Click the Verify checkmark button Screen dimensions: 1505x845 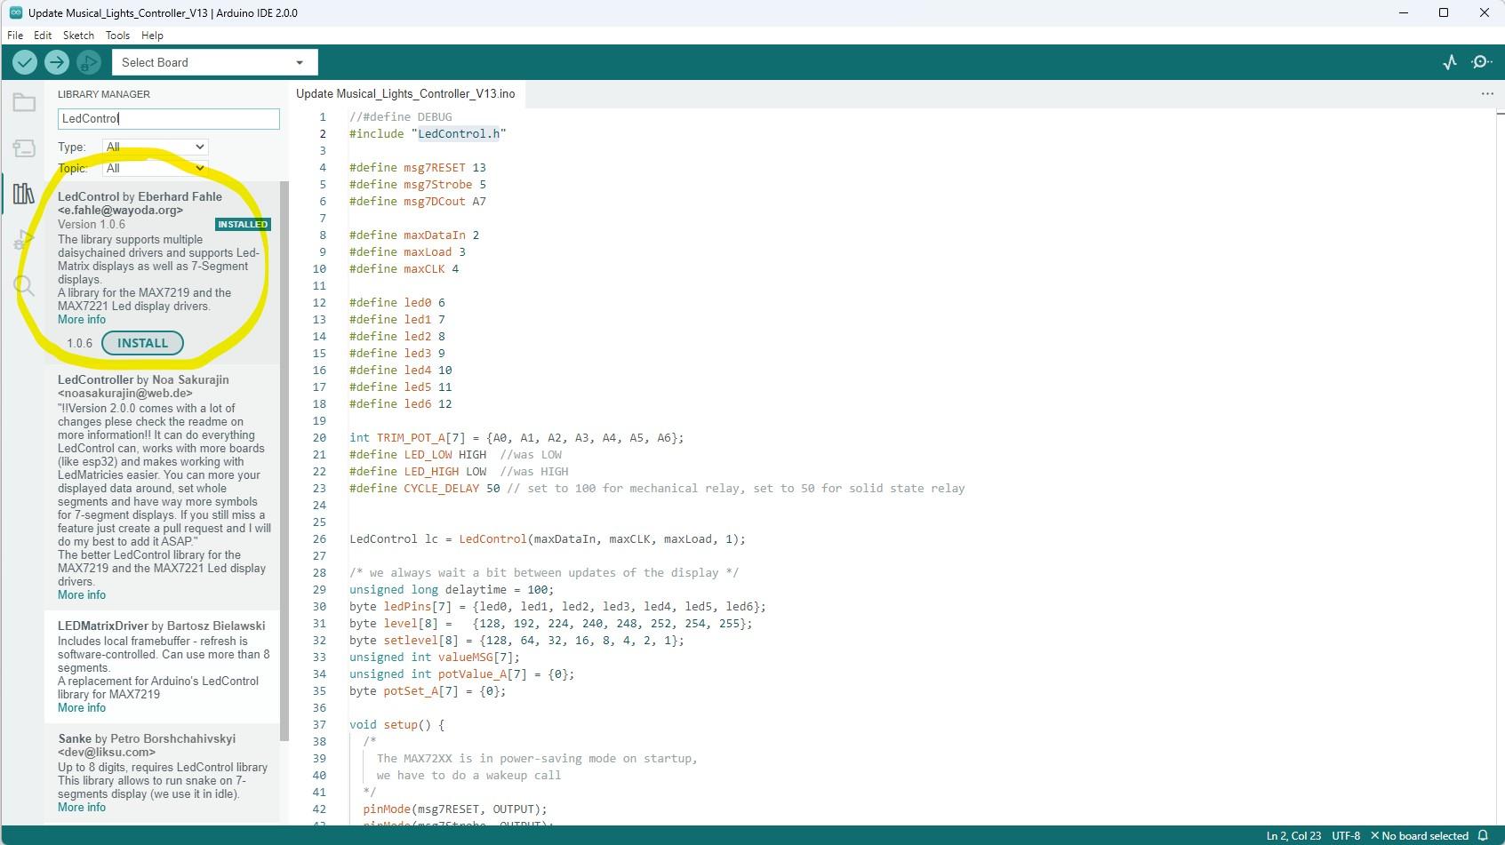coord(25,62)
